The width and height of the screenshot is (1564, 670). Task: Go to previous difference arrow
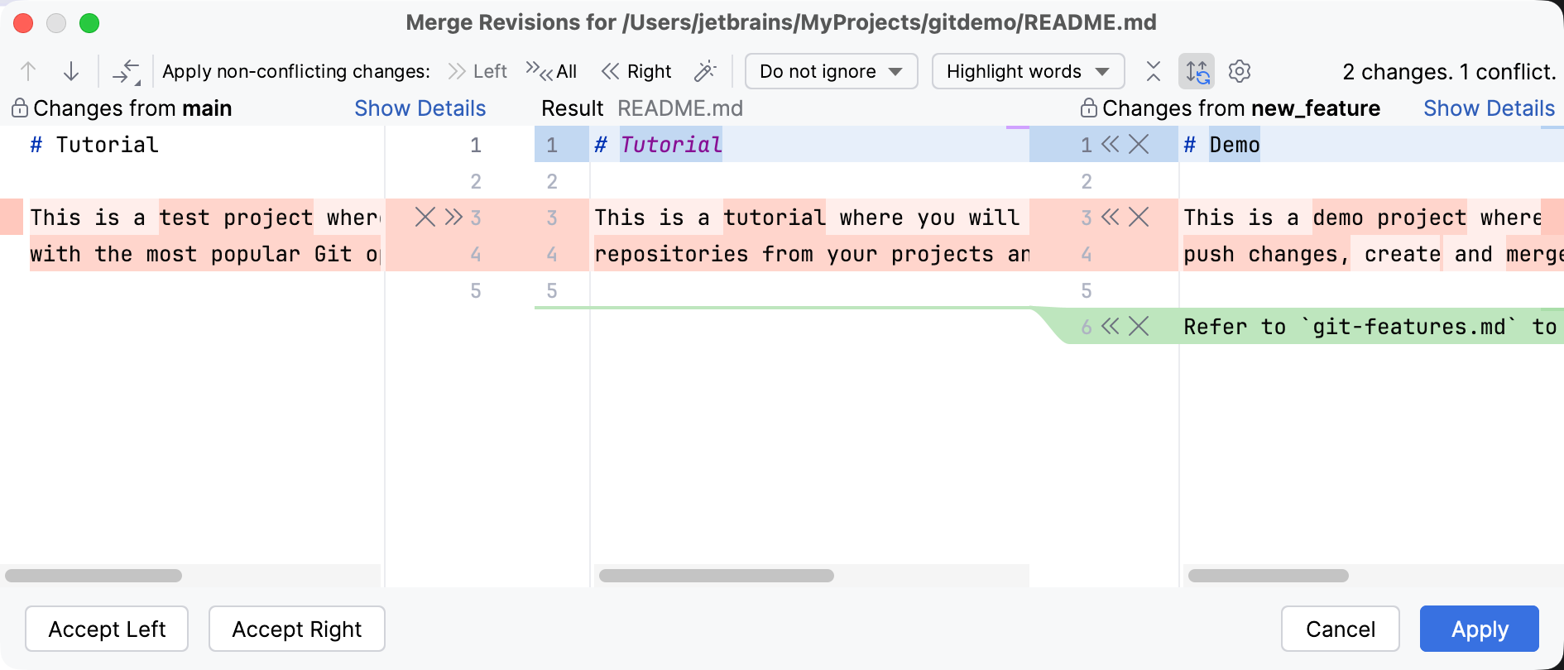28,72
